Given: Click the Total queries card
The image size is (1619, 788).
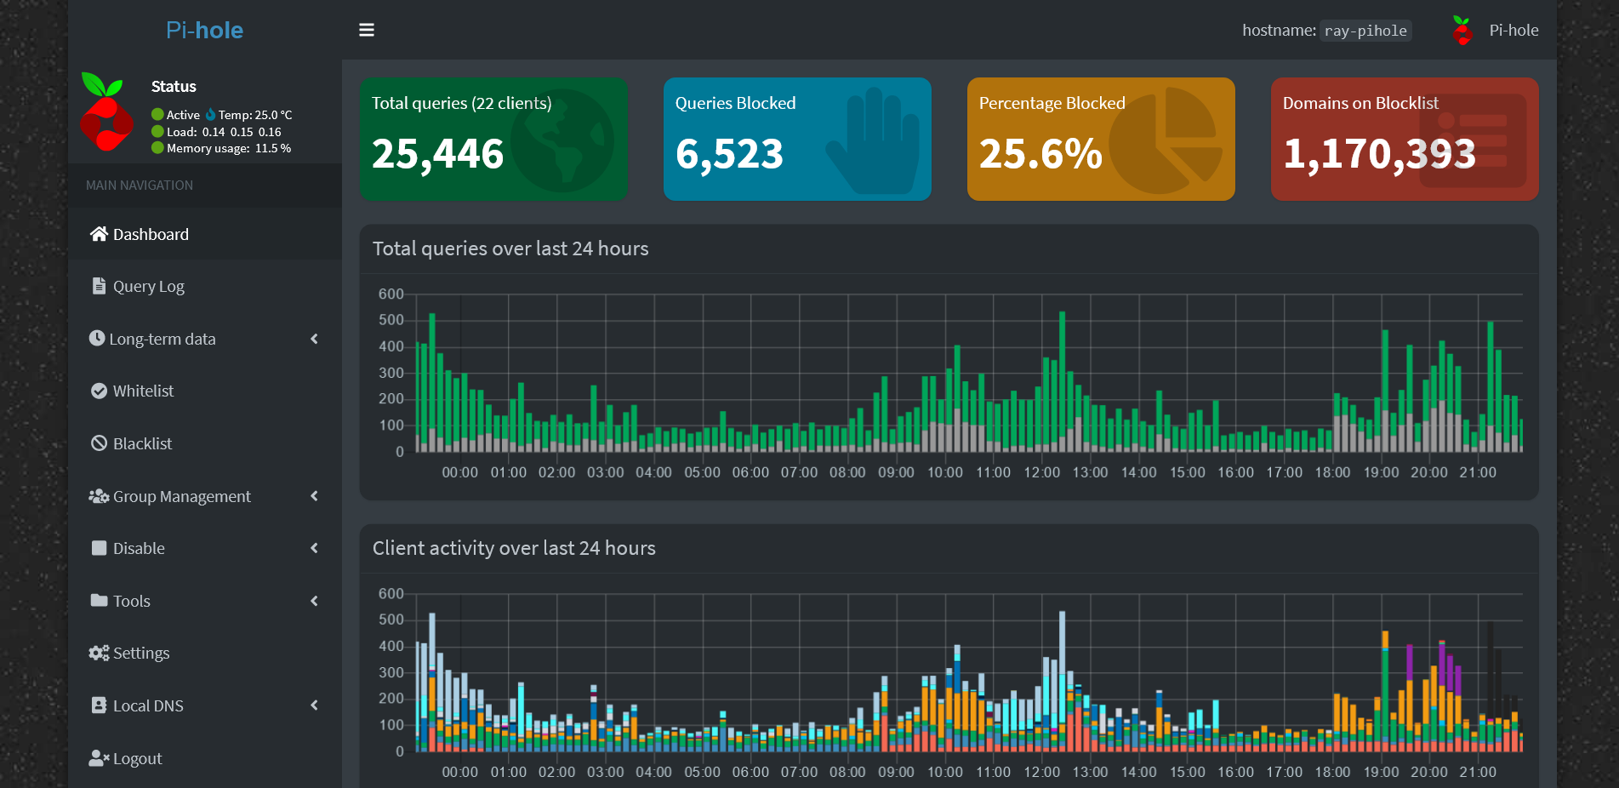Looking at the screenshot, I should 493,140.
